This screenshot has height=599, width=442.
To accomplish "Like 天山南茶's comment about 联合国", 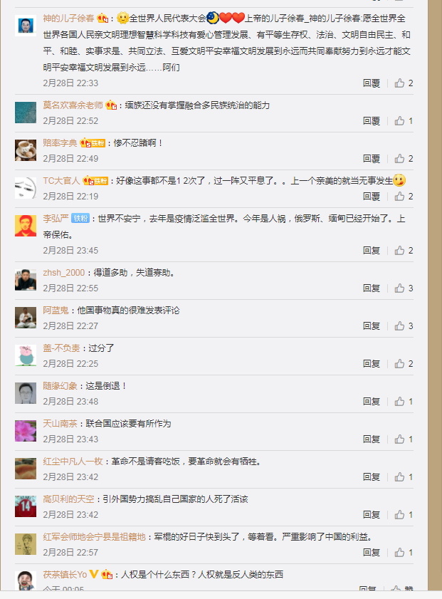I will coord(399,439).
